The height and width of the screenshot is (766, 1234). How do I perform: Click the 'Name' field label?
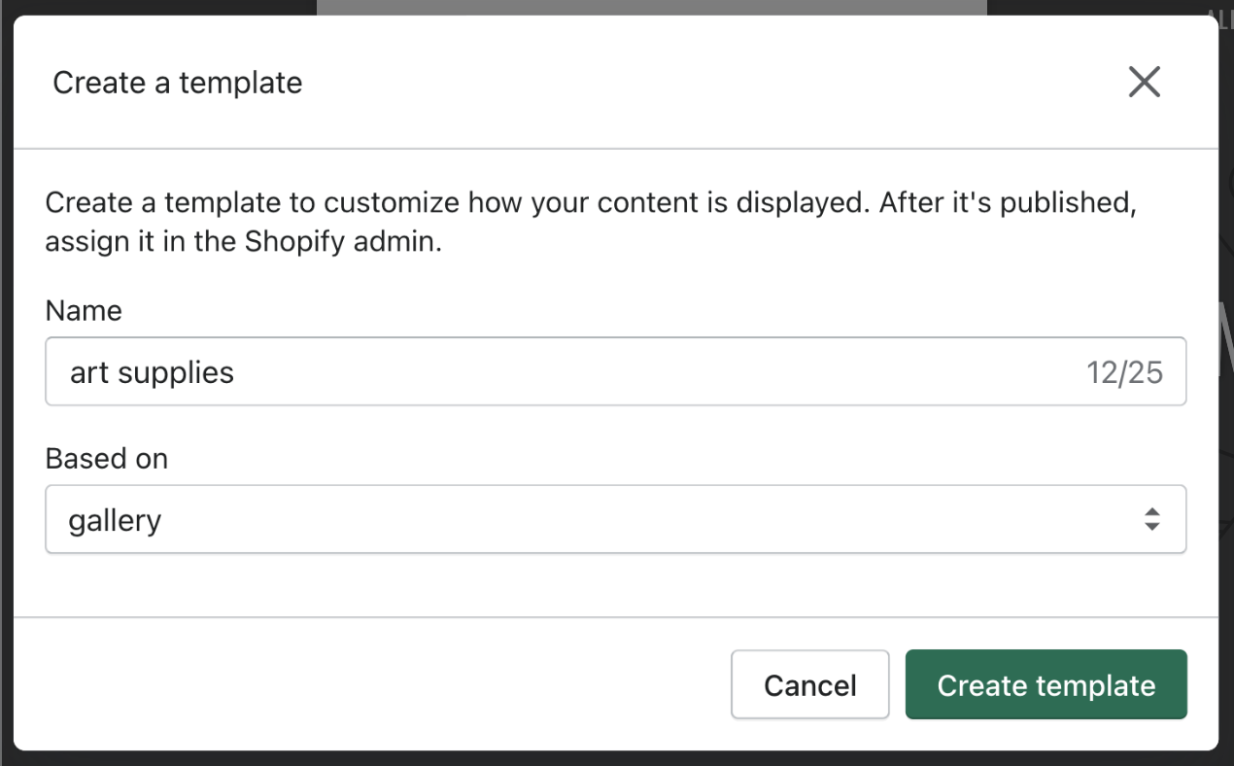[84, 311]
